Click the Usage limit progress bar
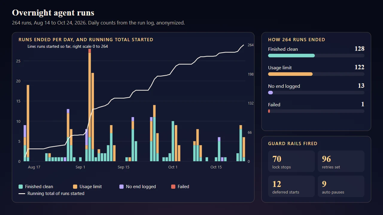 click(316, 74)
